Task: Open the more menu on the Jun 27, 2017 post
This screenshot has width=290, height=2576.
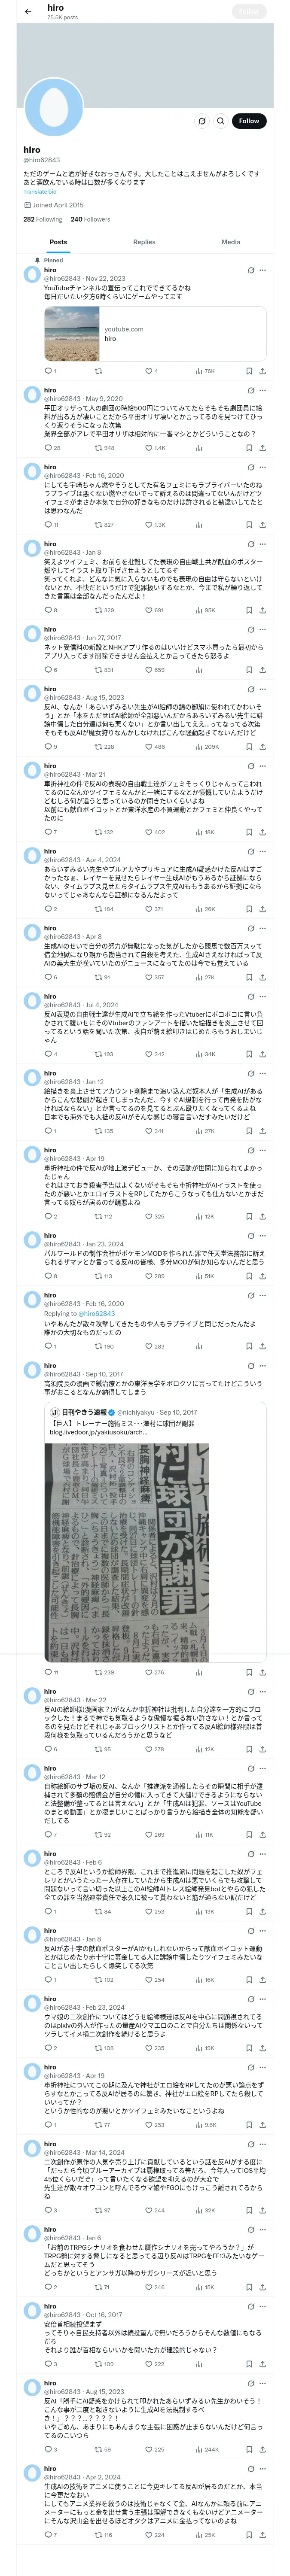Action: [262, 630]
